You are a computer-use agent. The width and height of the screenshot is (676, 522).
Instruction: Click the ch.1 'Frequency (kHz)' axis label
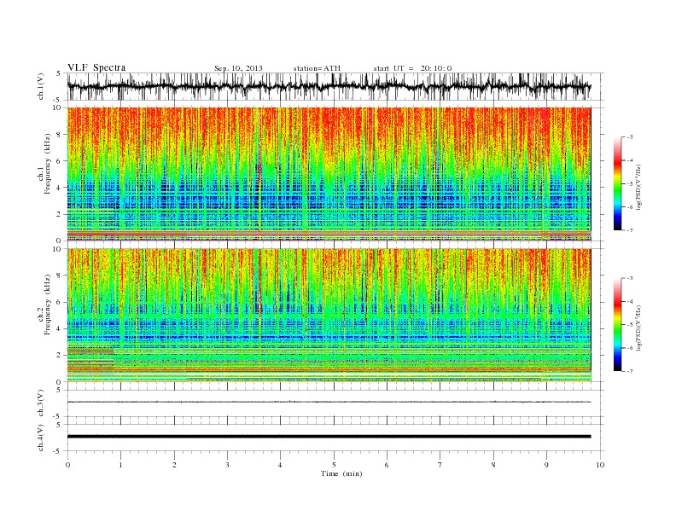(x=47, y=164)
